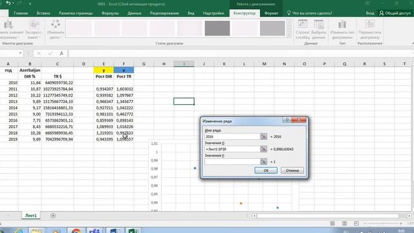The width and height of the screenshot is (414, 233).
Task: Click the yellow Y header cell
Action: [103, 70]
